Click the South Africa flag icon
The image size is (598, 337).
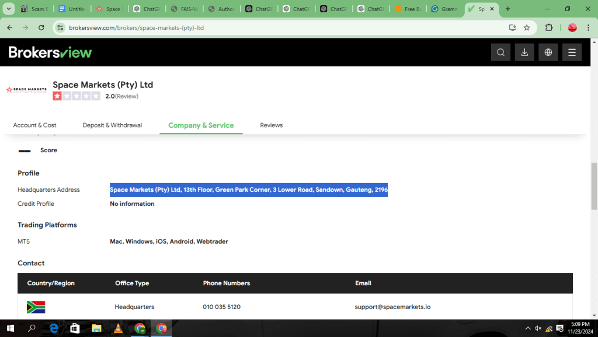click(36, 307)
